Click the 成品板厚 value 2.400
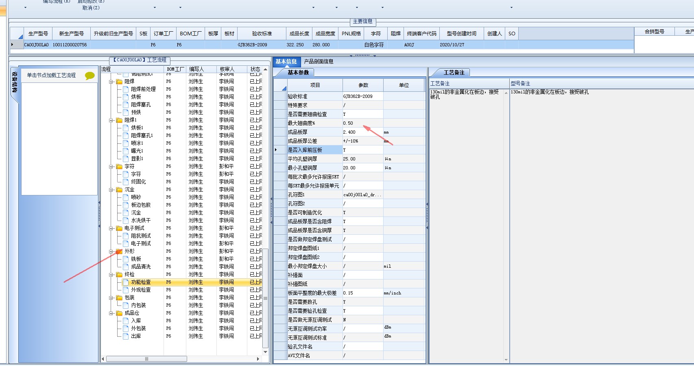Viewport: 694px width, 366px height. pyautogui.click(x=363, y=132)
